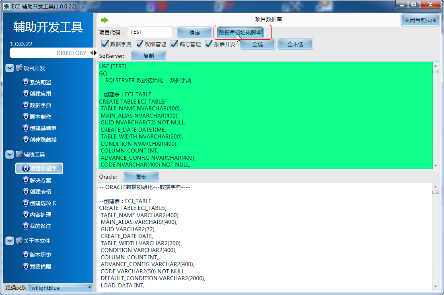Click the 关于本软件 group folder icon
Viewport: 444px width, 295px height.
coord(19,241)
